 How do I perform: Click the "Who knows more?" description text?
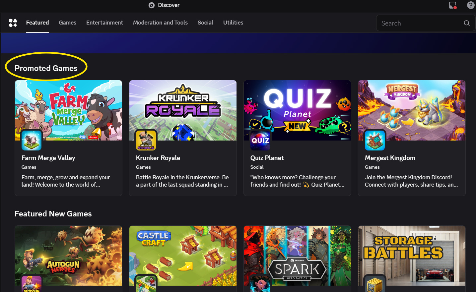(x=297, y=181)
